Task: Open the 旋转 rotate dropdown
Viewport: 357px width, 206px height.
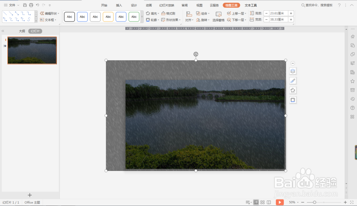Action: 203,20
